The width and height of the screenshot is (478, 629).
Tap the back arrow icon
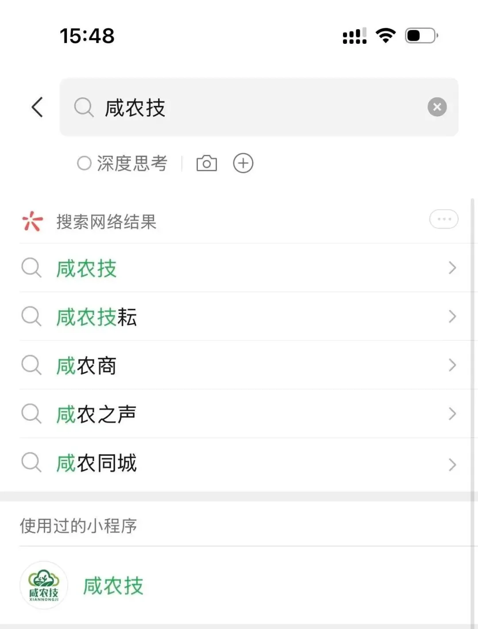tap(38, 107)
